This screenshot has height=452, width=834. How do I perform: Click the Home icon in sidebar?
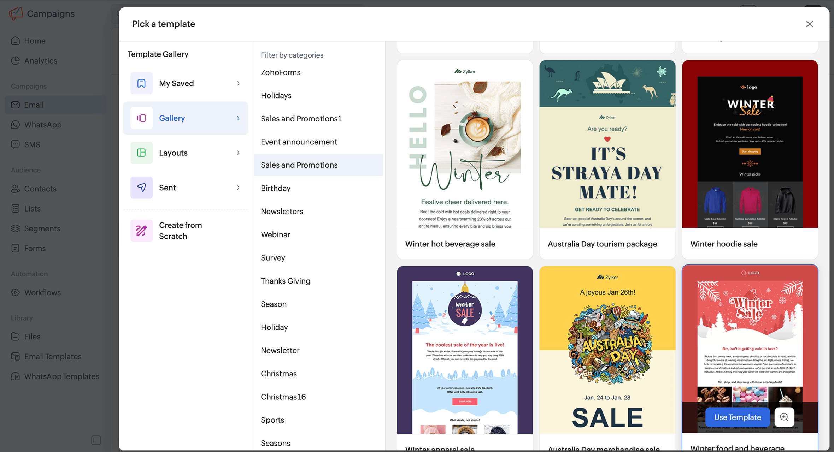[15, 41]
